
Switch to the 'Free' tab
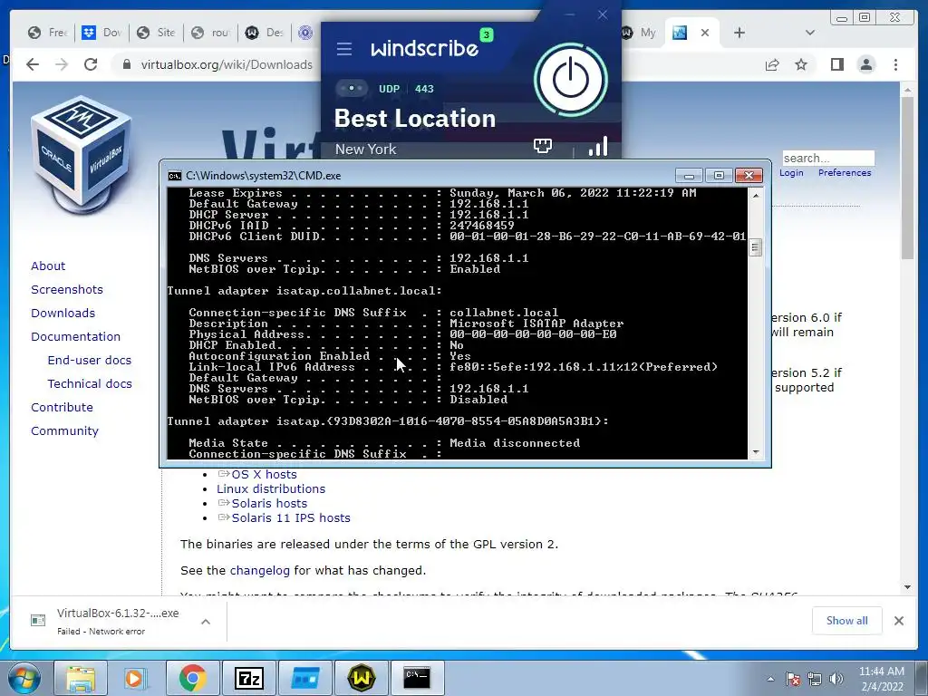49,33
